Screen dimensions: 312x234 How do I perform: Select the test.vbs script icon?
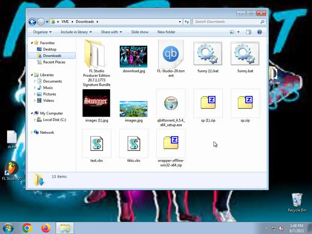point(97,144)
